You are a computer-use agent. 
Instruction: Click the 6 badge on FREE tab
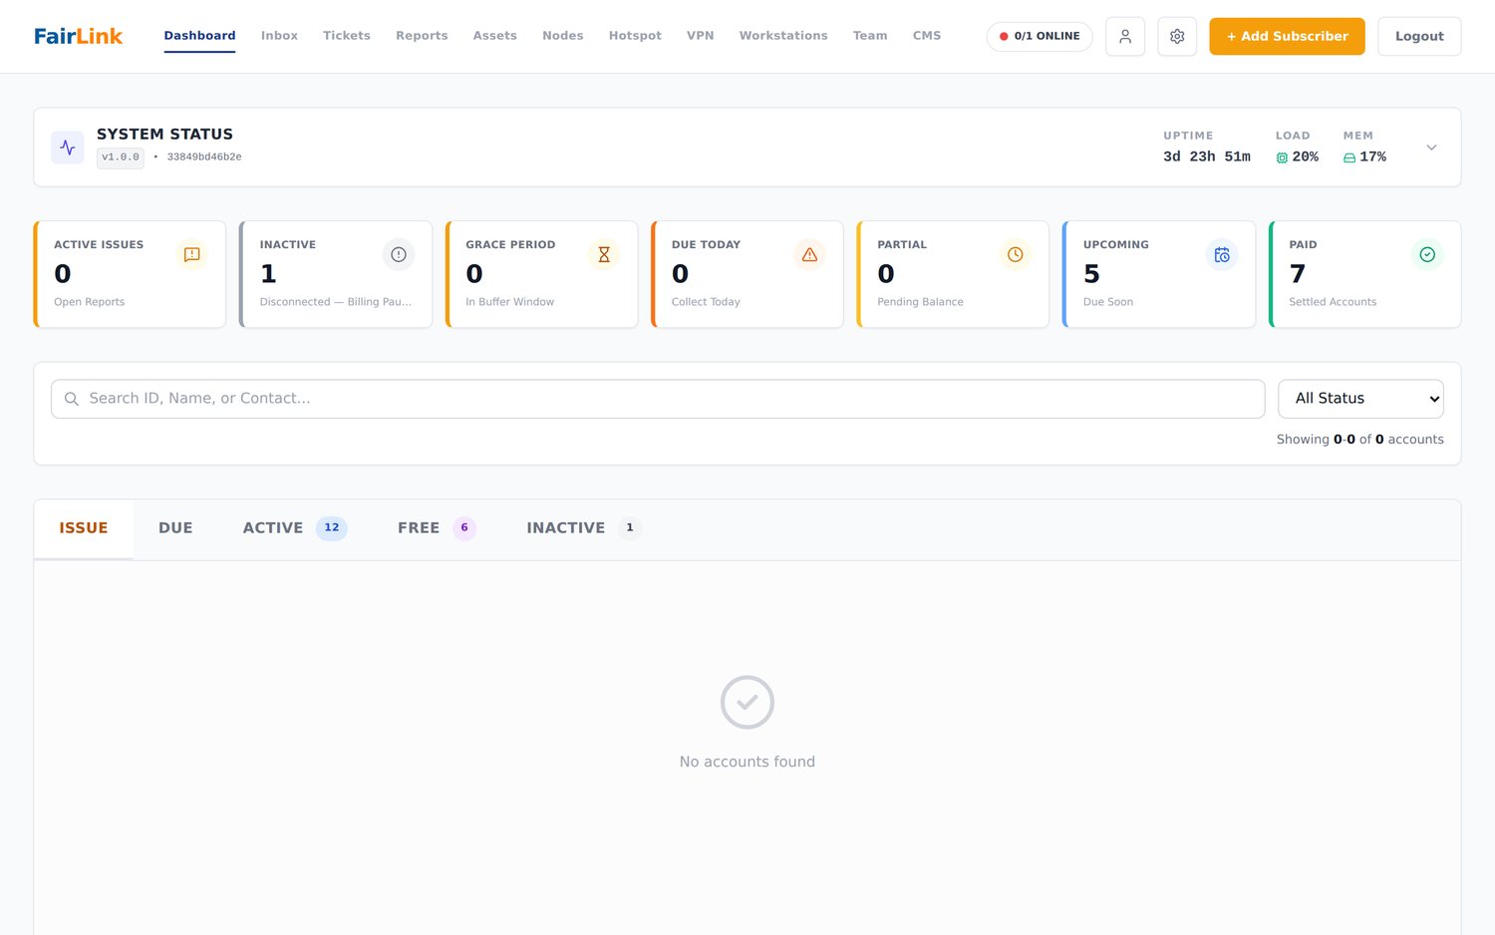(464, 528)
